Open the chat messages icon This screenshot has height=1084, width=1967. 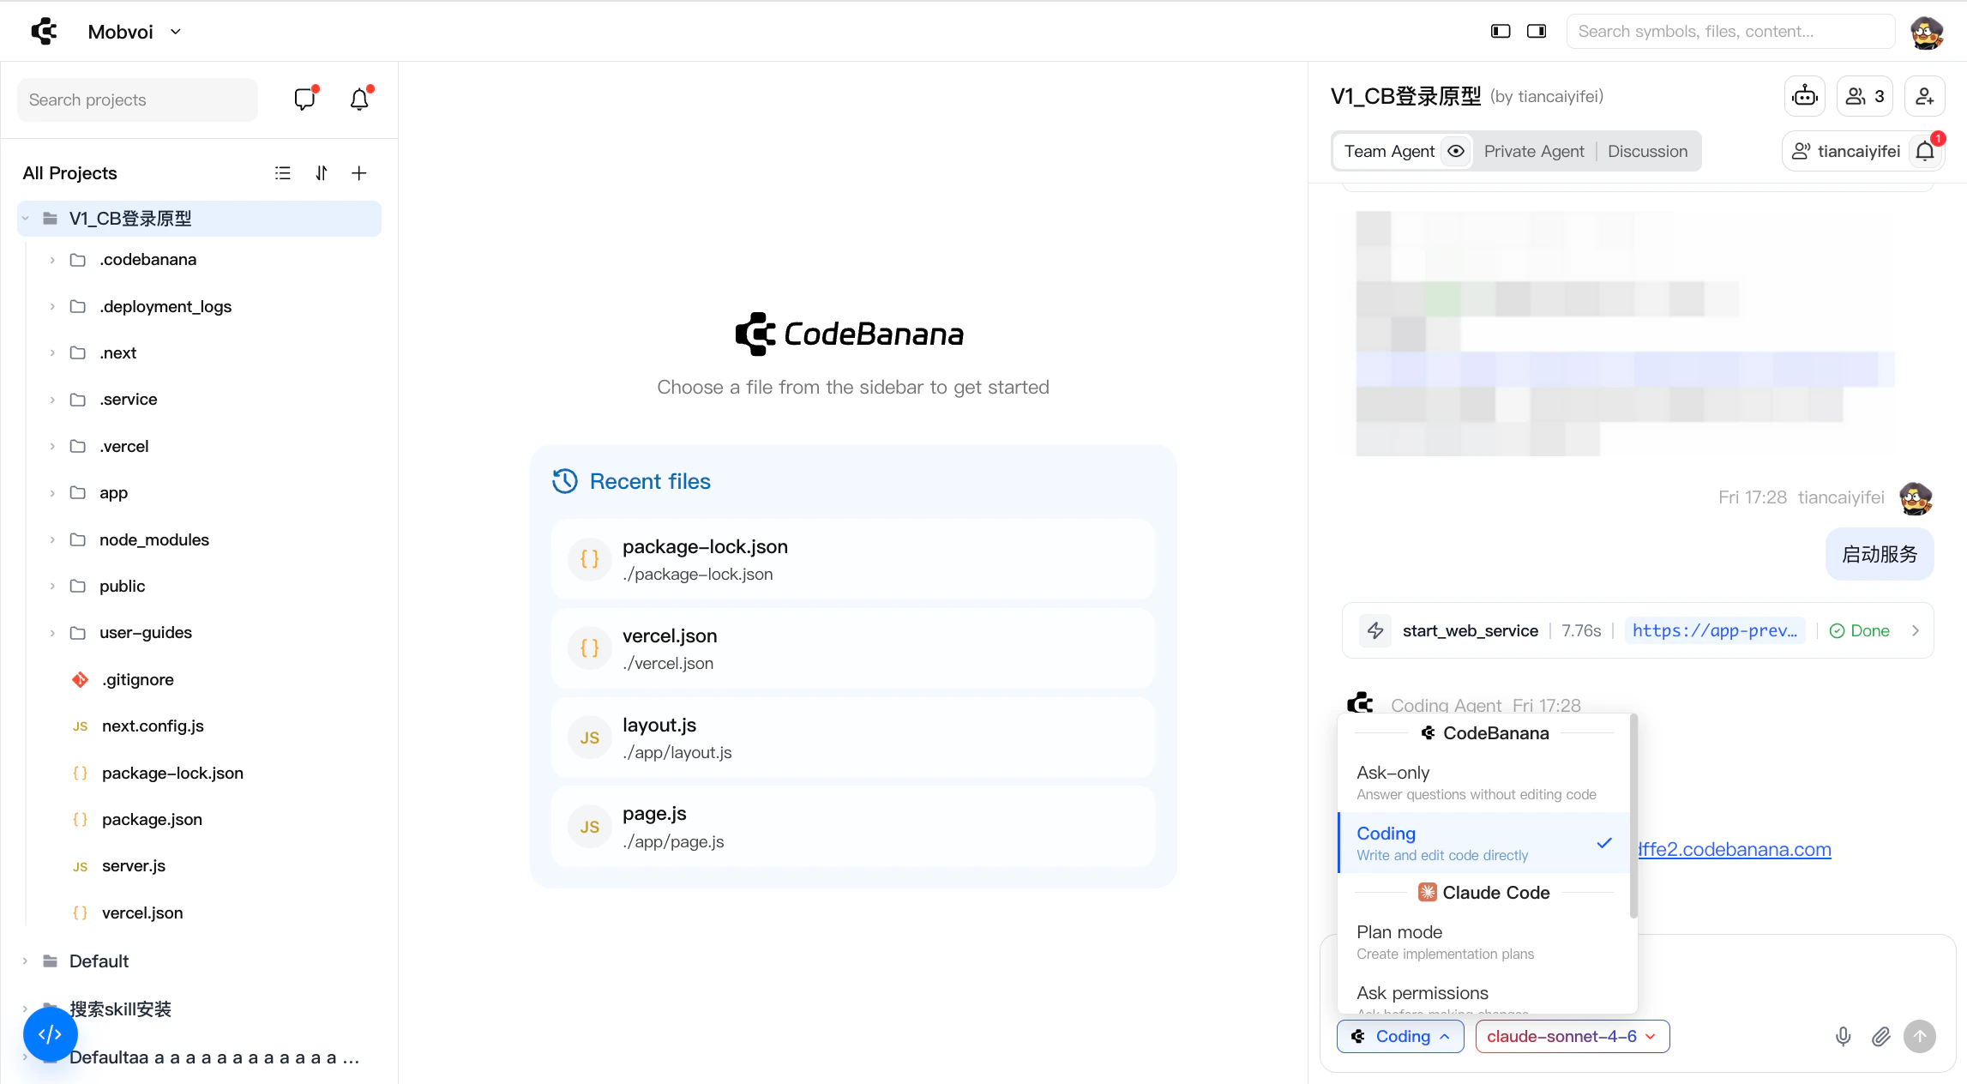pyautogui.click(x=304, y=99)
